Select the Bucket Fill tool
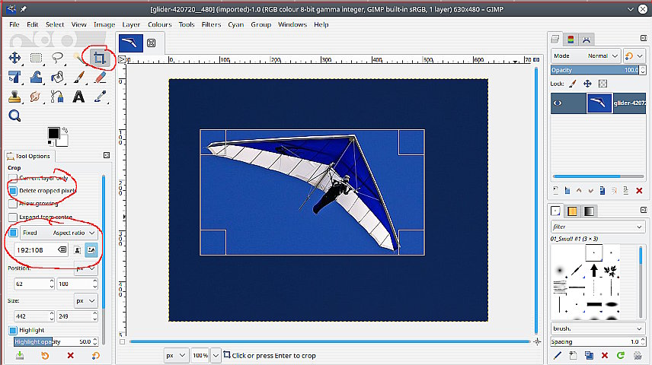This screenshot has height=365, width=652. [x=57, y=78]
